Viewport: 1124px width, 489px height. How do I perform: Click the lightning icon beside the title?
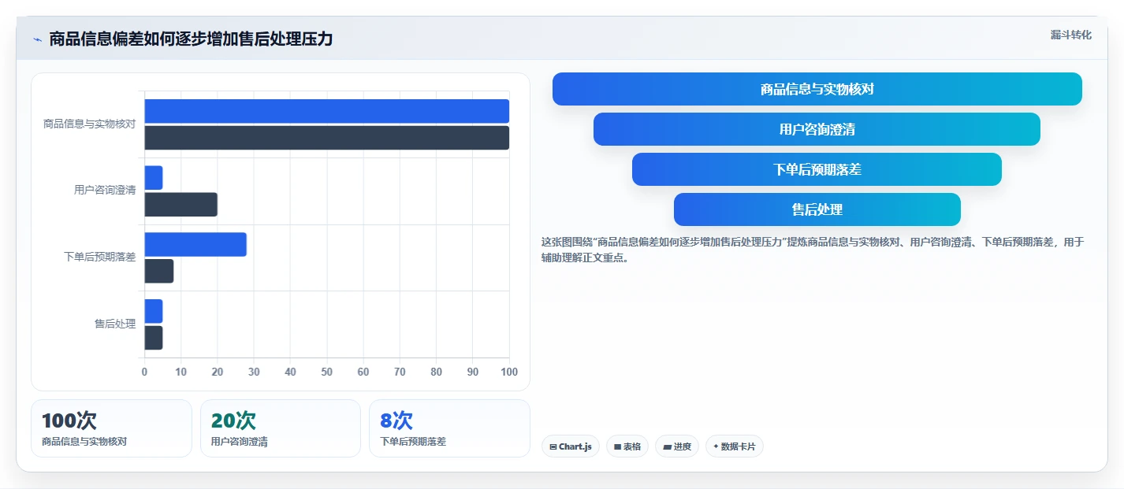[37, 39]
